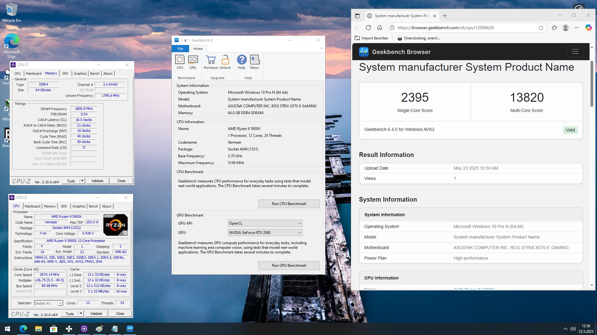Refresh the Geekbench Browser page
The image size is (597, 335).
click(x=368, y=28)
